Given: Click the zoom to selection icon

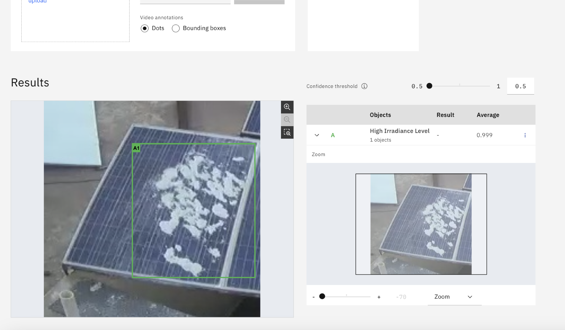Looking at the screenshot, I should coord(287,132).
